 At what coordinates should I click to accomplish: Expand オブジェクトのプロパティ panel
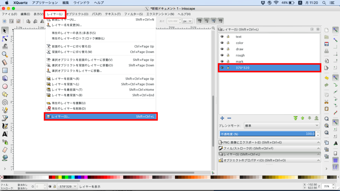tap(269, 160)
